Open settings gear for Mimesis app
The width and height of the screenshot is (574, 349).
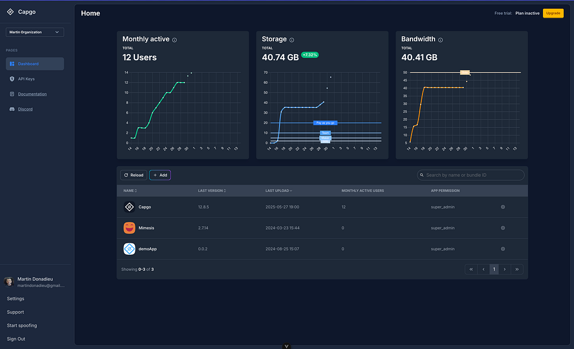[x=503, y=228]
